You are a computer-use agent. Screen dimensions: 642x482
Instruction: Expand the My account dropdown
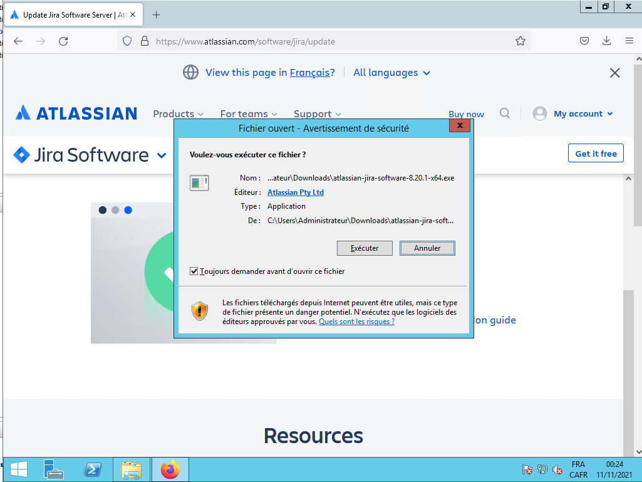tap(583, 113)
